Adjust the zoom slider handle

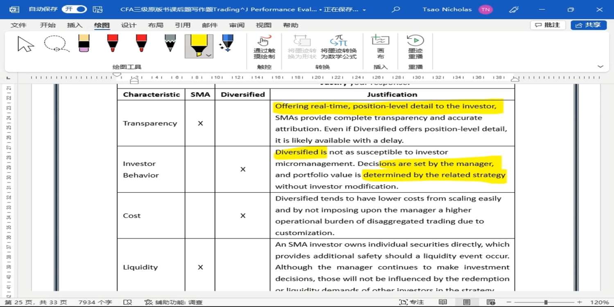tap(546, 302)
